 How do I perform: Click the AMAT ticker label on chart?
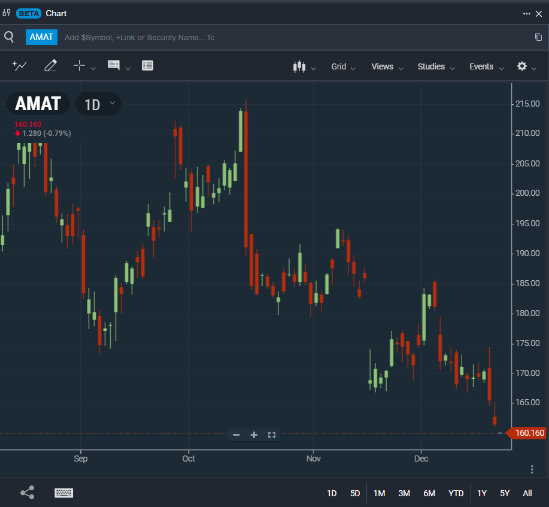coord(38,104)
